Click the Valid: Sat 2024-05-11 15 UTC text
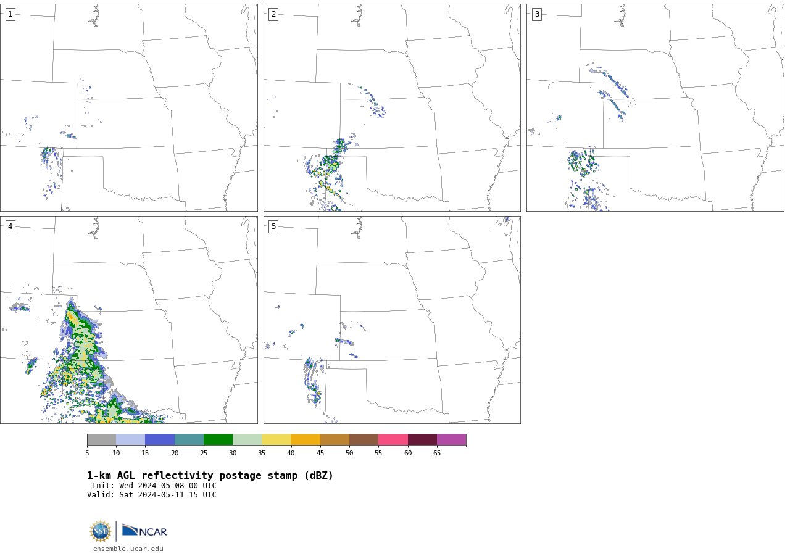 pos(152,495)
